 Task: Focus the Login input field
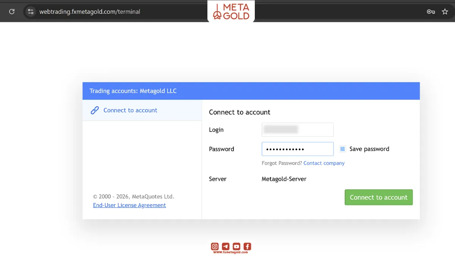[298, 130]
